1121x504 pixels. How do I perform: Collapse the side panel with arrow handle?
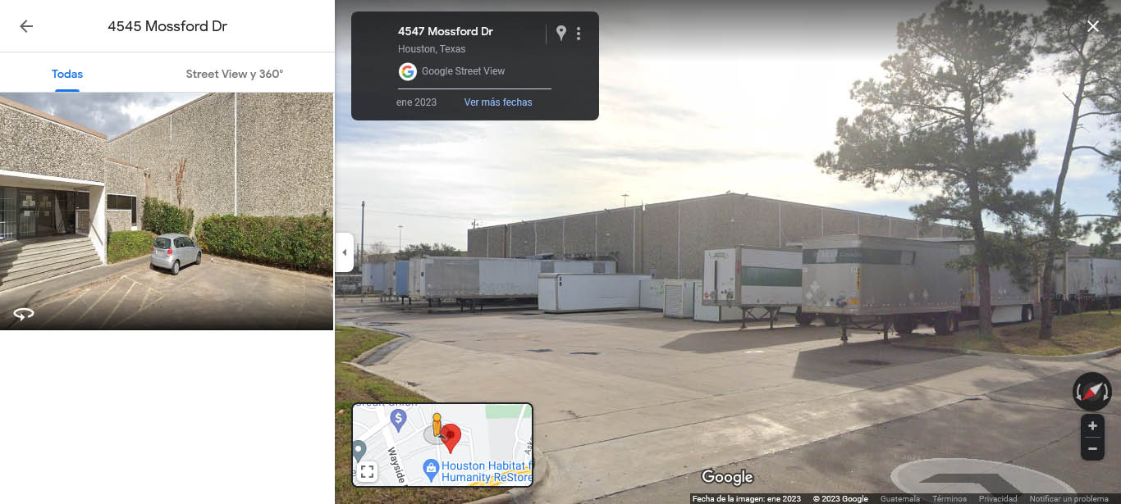345,252
